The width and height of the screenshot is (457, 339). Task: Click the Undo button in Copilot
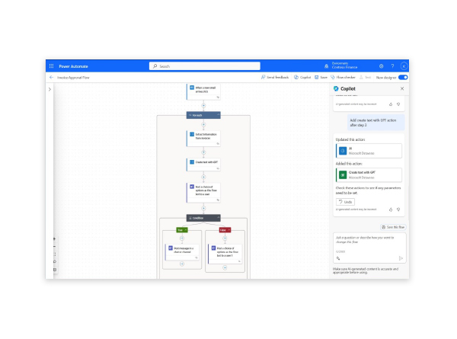pos(344,201)
